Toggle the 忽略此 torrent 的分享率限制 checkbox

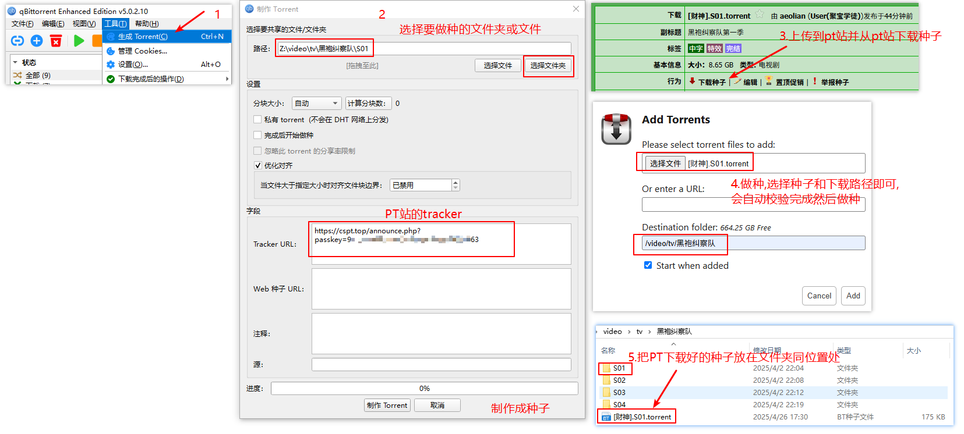[257, 151]
